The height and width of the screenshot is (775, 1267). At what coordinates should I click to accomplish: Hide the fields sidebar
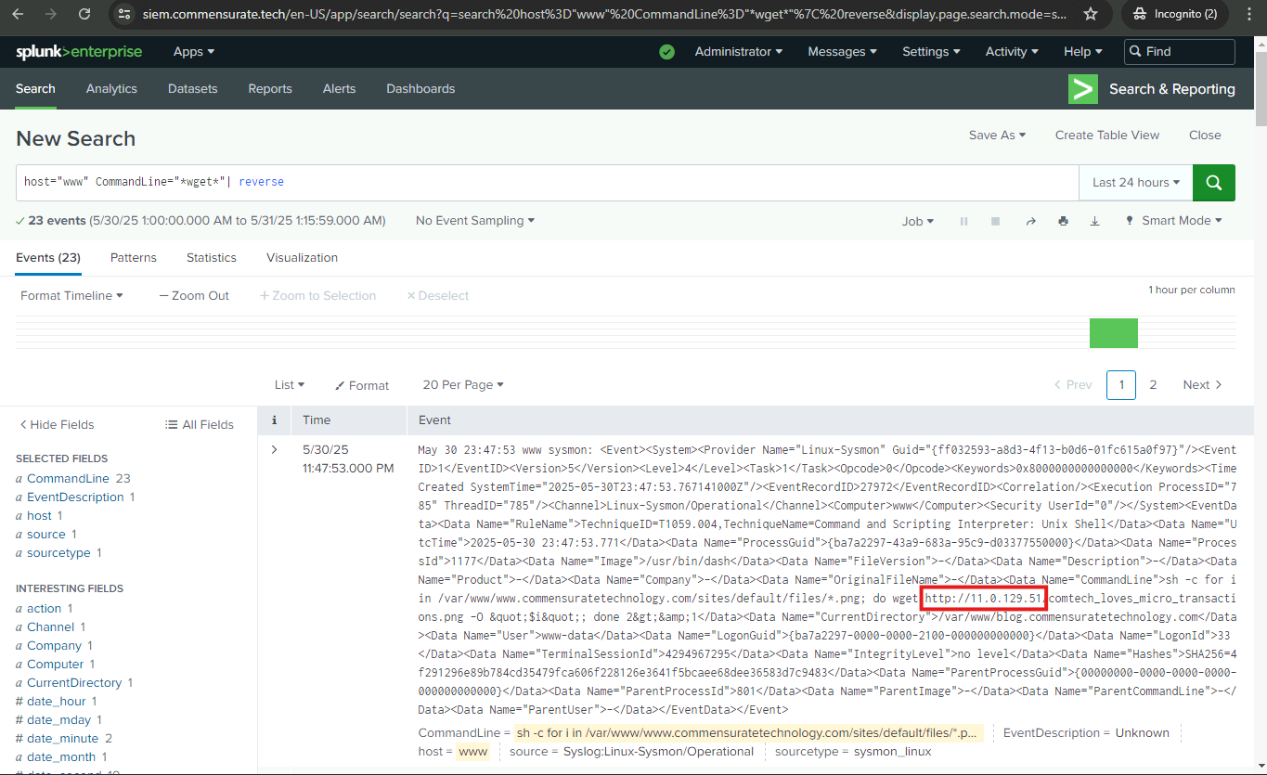tap(57, 424)
